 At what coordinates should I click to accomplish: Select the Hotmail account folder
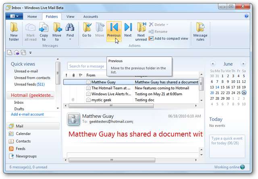pos(31,96)
